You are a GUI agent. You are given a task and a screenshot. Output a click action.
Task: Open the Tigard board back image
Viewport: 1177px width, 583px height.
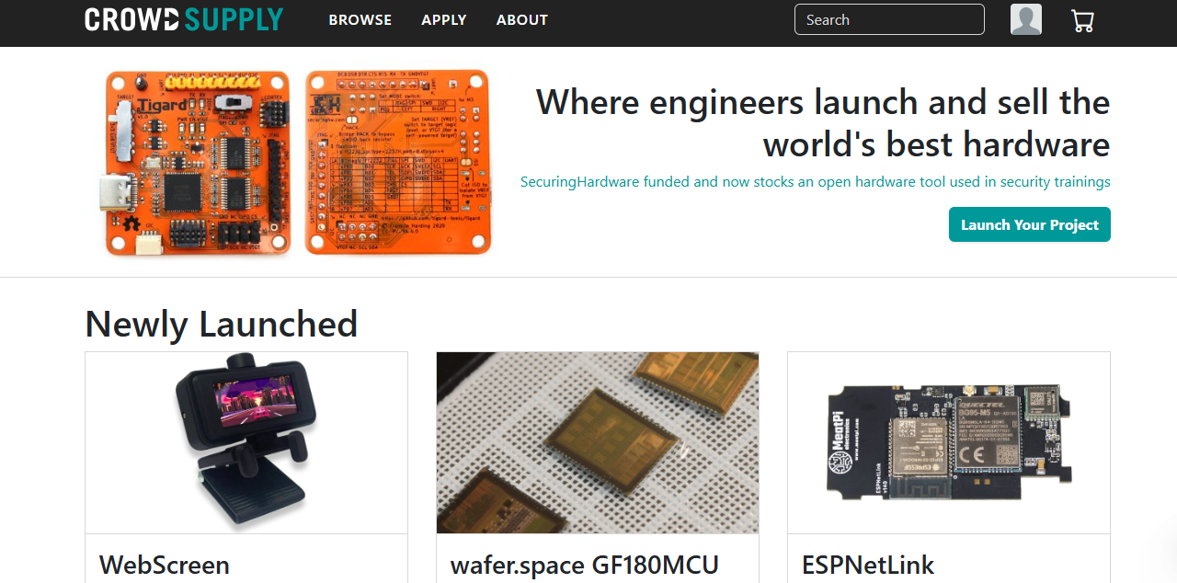398,162
